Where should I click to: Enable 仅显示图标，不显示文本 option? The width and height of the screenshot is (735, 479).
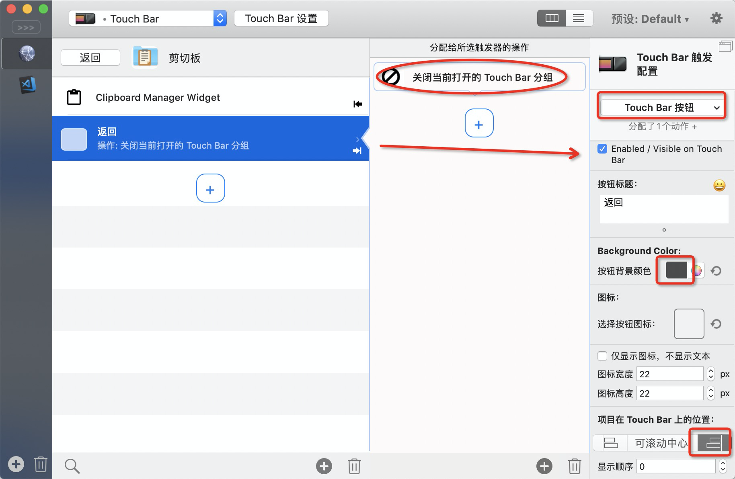(602, 356)
